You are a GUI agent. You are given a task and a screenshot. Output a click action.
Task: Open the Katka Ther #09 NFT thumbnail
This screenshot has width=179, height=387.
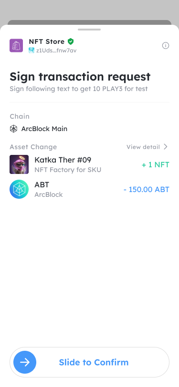19,164
